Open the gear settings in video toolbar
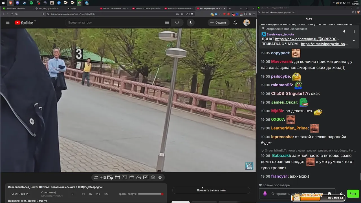The image size is (361, 203). tap(160, 177)
